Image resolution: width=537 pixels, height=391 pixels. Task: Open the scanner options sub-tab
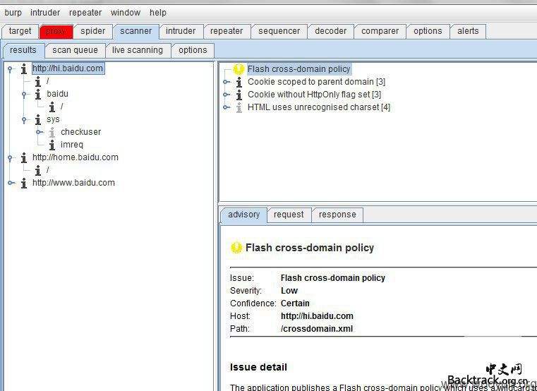pyautogui.click(x=193, y=50)
